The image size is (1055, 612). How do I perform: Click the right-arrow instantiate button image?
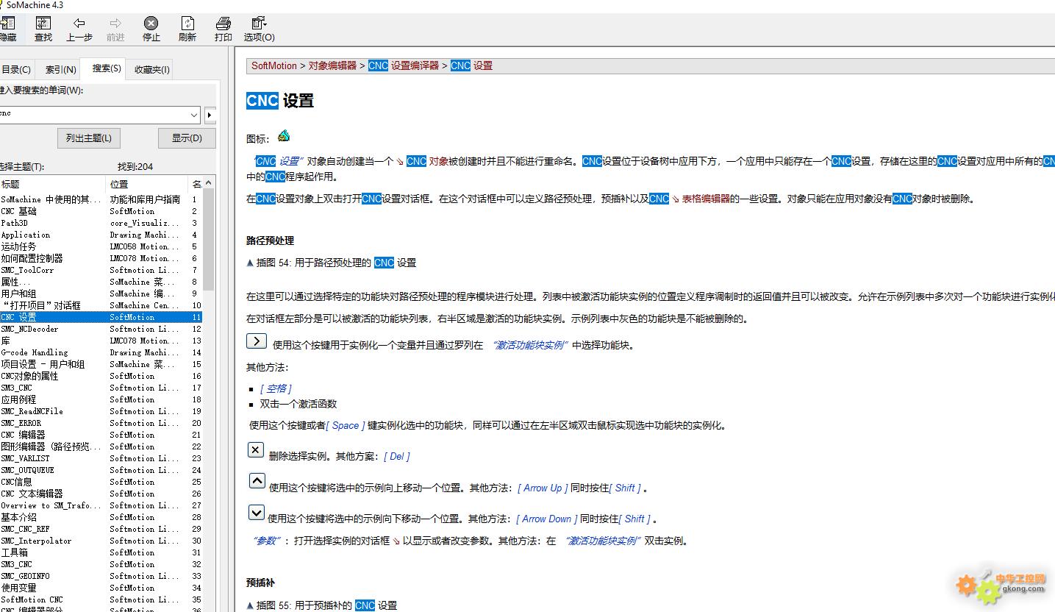point(256,341)
